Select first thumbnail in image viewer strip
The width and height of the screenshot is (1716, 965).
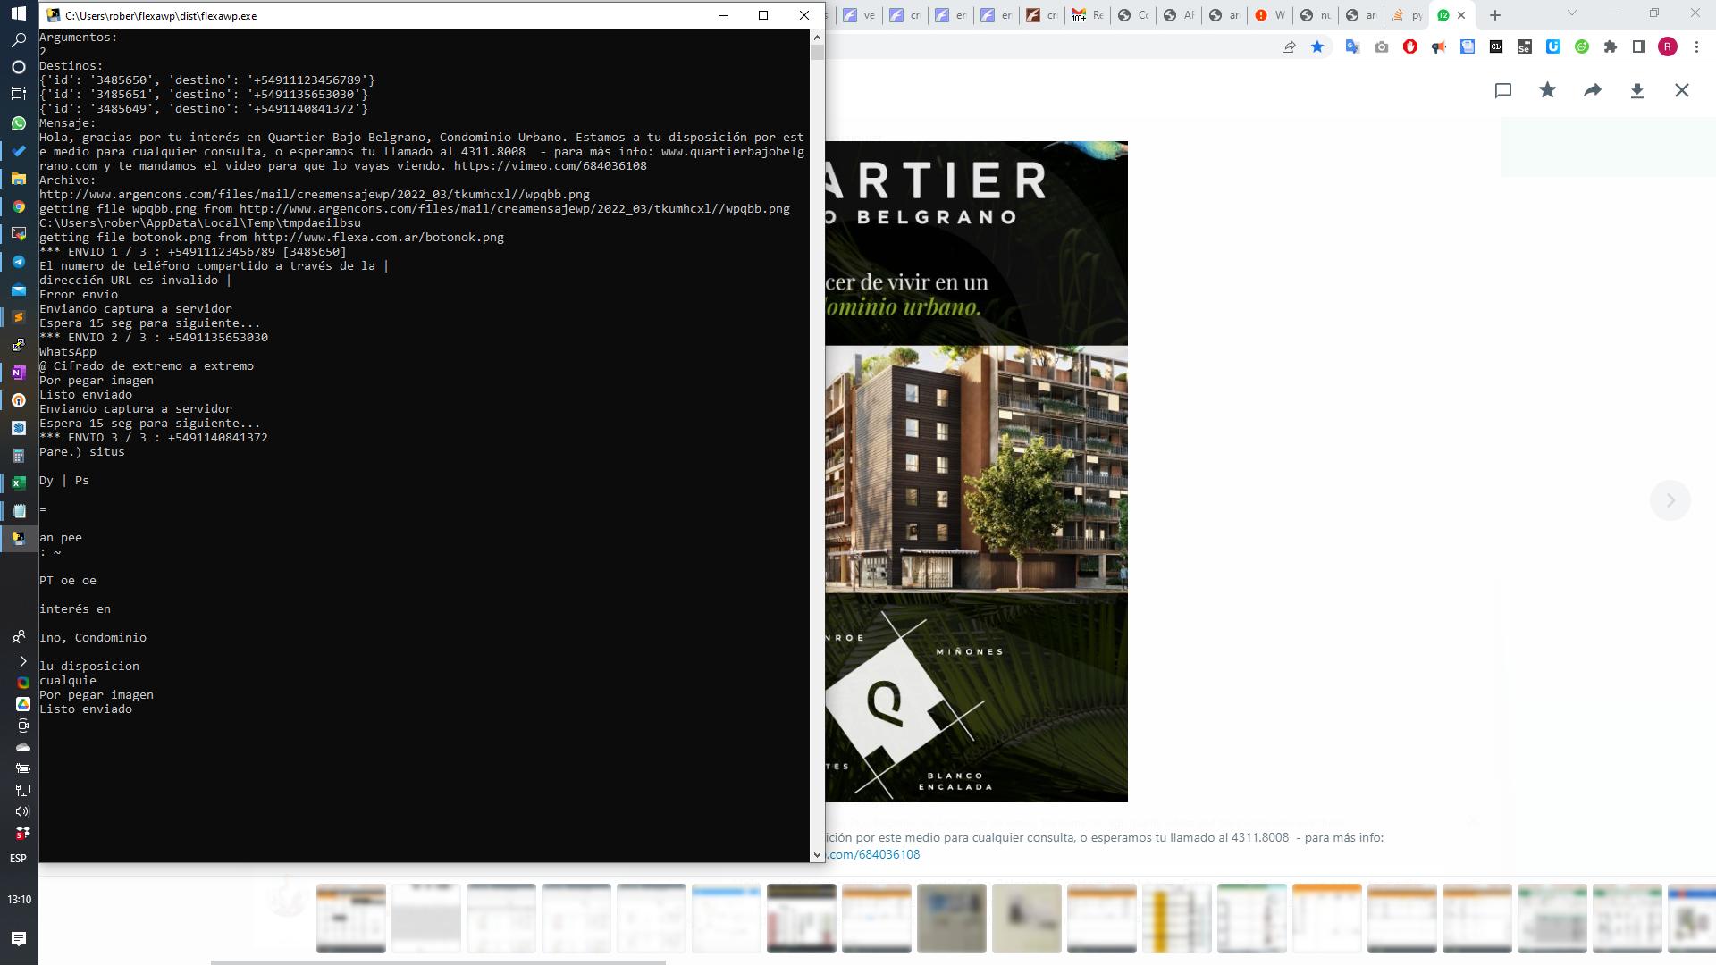tap(351, 919)
